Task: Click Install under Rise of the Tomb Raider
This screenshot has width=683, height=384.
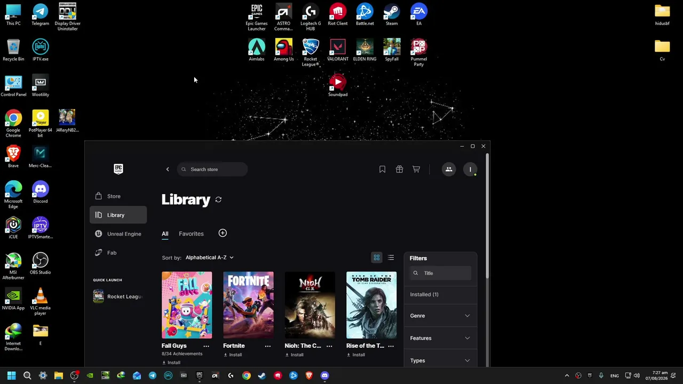Action: [x=356, y=355]
